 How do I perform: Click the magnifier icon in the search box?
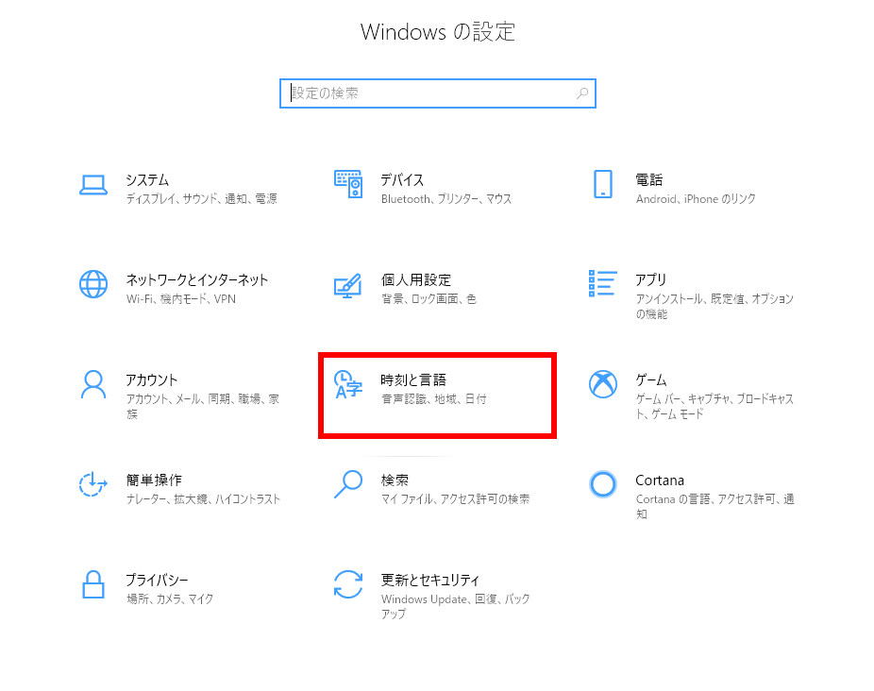point(582,93)
